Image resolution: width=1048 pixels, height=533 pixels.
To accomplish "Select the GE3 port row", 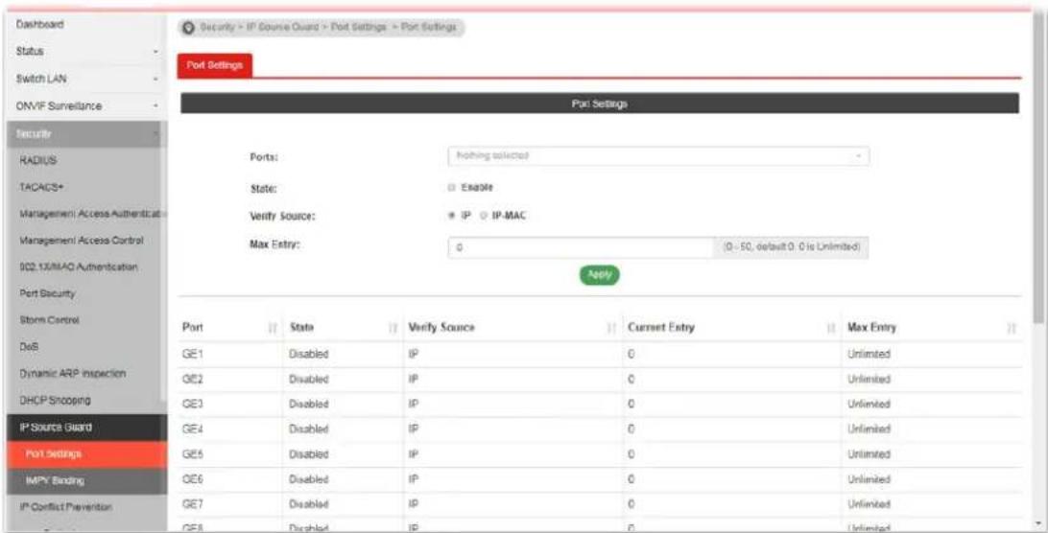I will (600, 405).
